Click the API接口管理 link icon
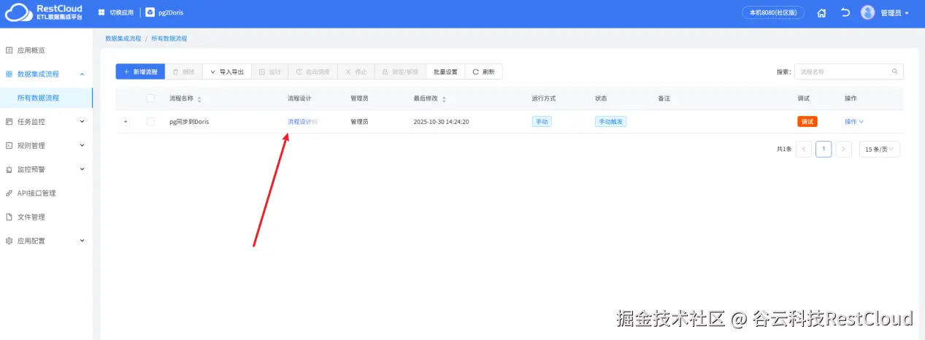 pos(9,193)
